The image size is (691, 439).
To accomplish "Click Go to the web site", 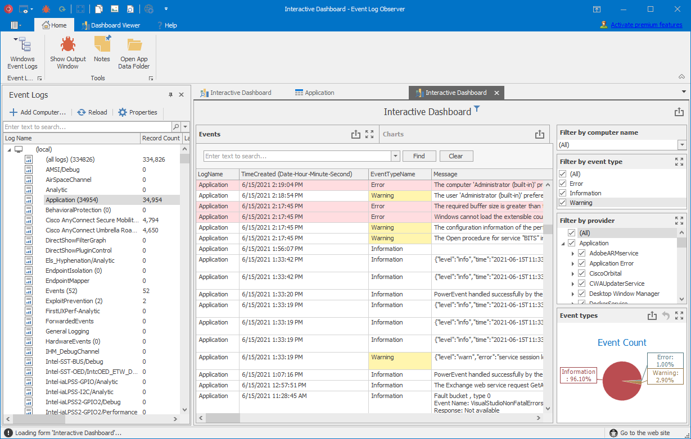I will click(x=640, y=433).
